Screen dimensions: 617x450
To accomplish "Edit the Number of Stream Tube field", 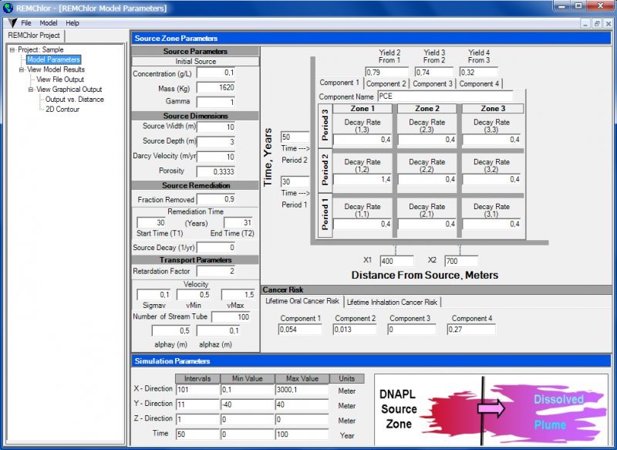I will coord(231,317).
